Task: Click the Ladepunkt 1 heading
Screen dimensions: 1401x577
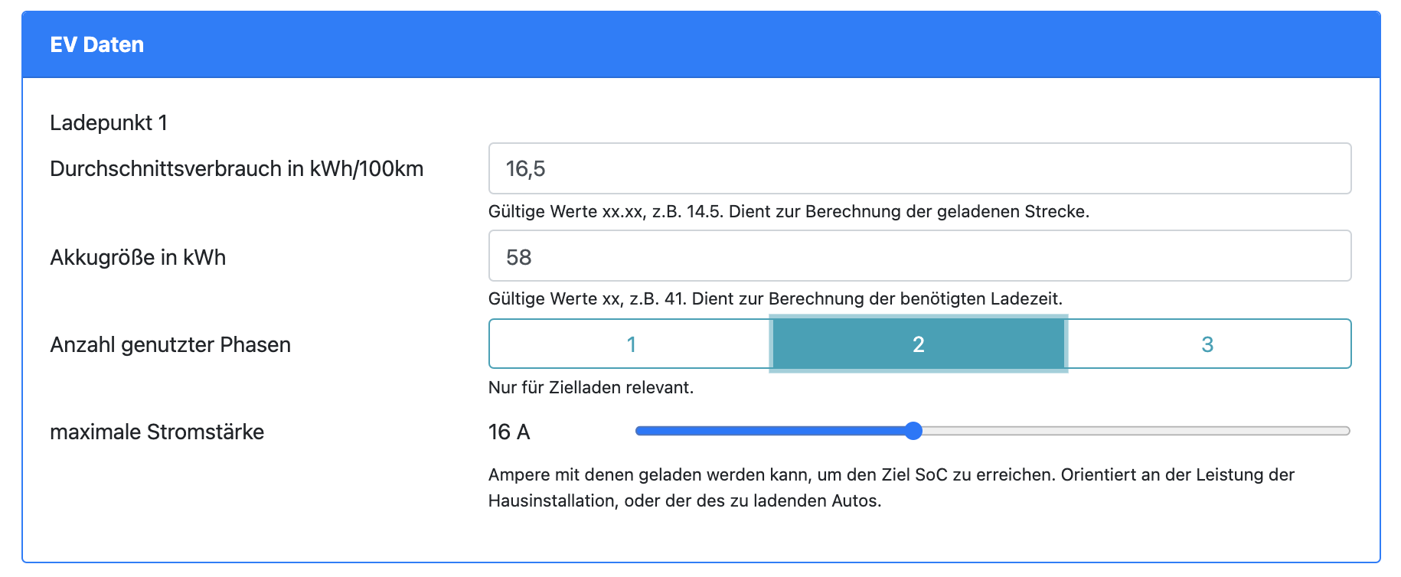Action: (108, 122)
